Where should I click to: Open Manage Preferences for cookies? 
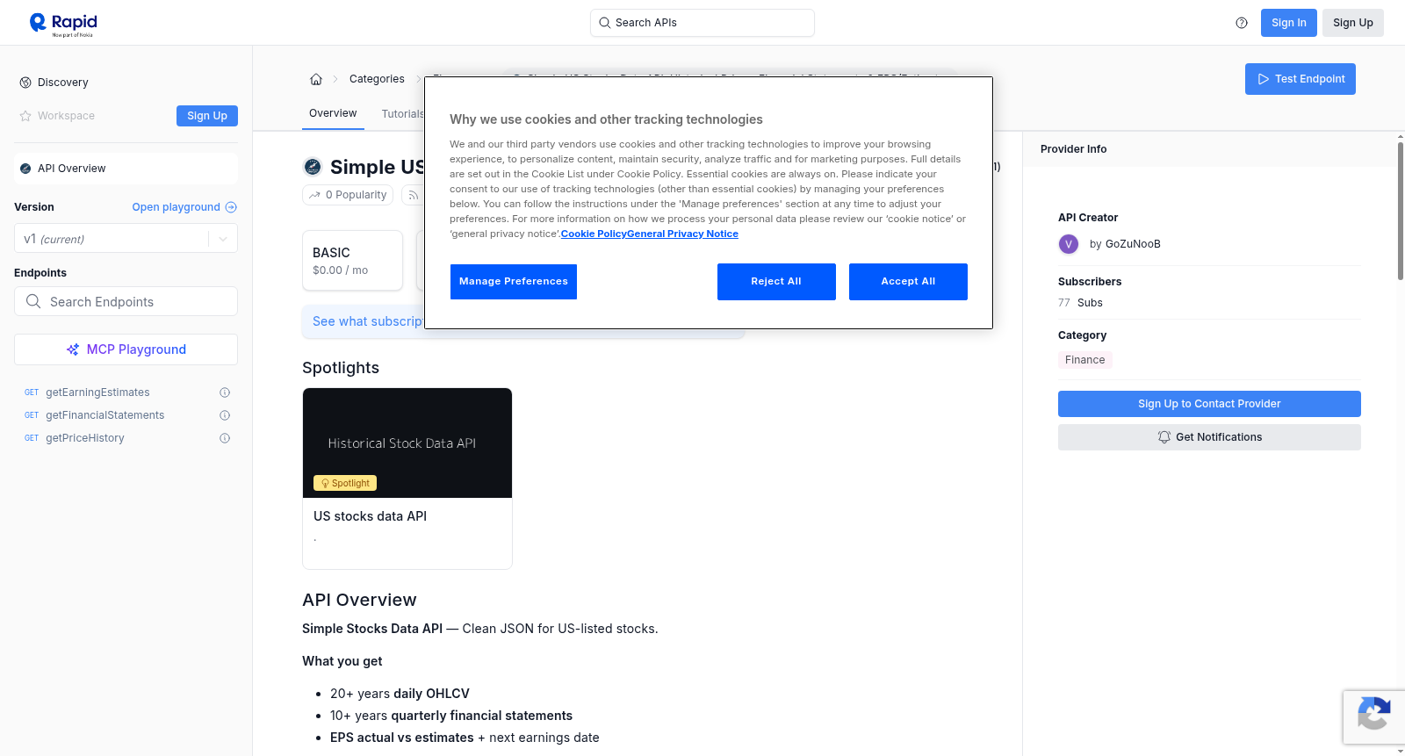[x=514, y=282]
